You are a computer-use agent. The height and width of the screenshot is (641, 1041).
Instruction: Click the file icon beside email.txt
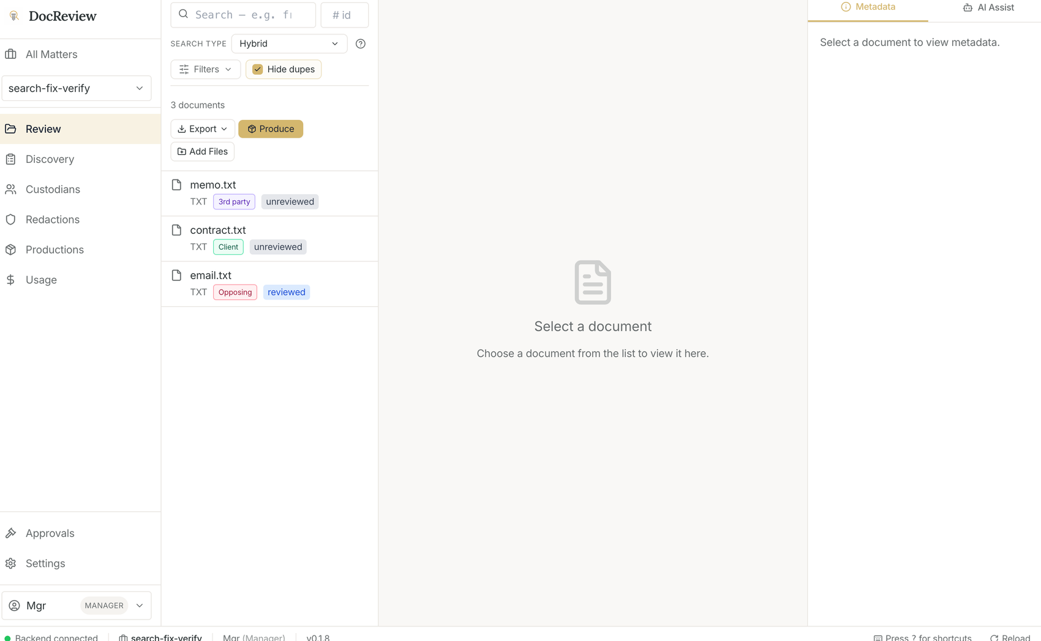coord(176,276)
